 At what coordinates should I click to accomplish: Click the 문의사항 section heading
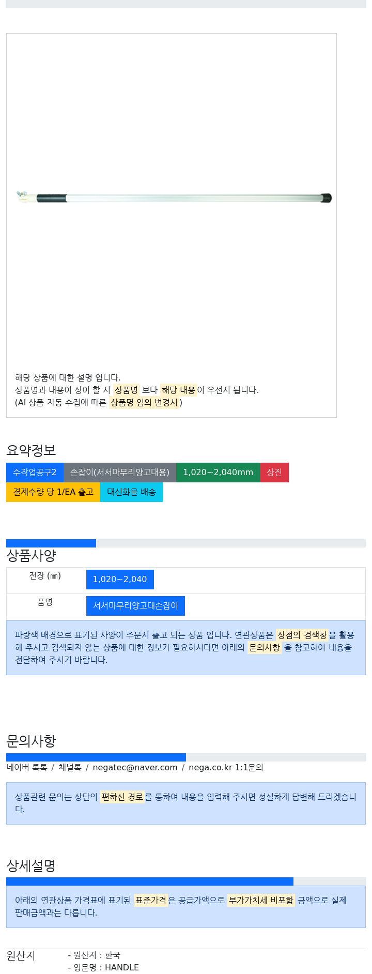(31, 741)
